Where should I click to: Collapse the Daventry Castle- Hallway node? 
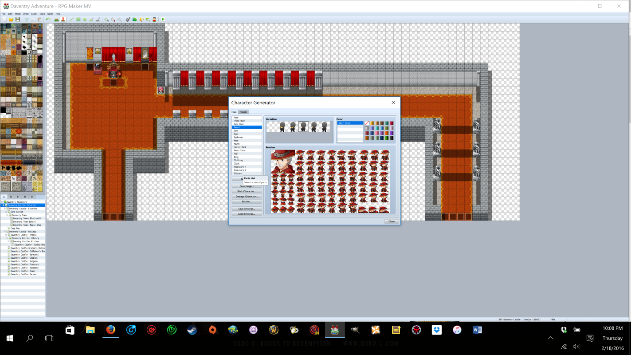(x=5, y=232)
